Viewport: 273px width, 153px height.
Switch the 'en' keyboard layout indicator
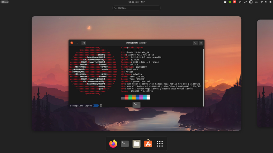(256, 2)
